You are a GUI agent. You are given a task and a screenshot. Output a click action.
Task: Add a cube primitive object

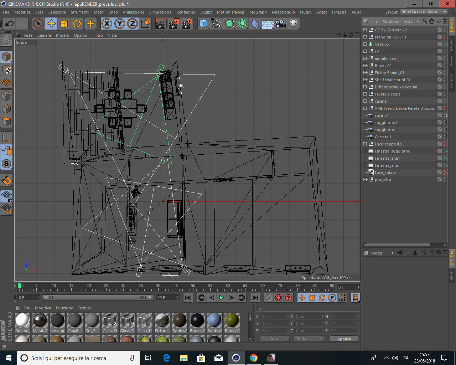pyautogui.click(x=203, y=24)
